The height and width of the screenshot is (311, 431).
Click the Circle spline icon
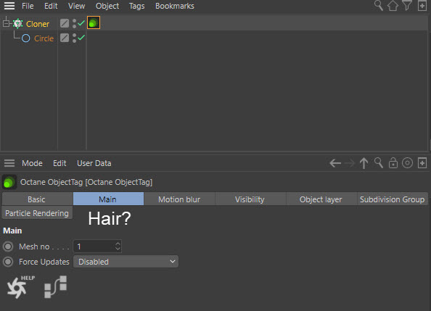pos(25,38)
